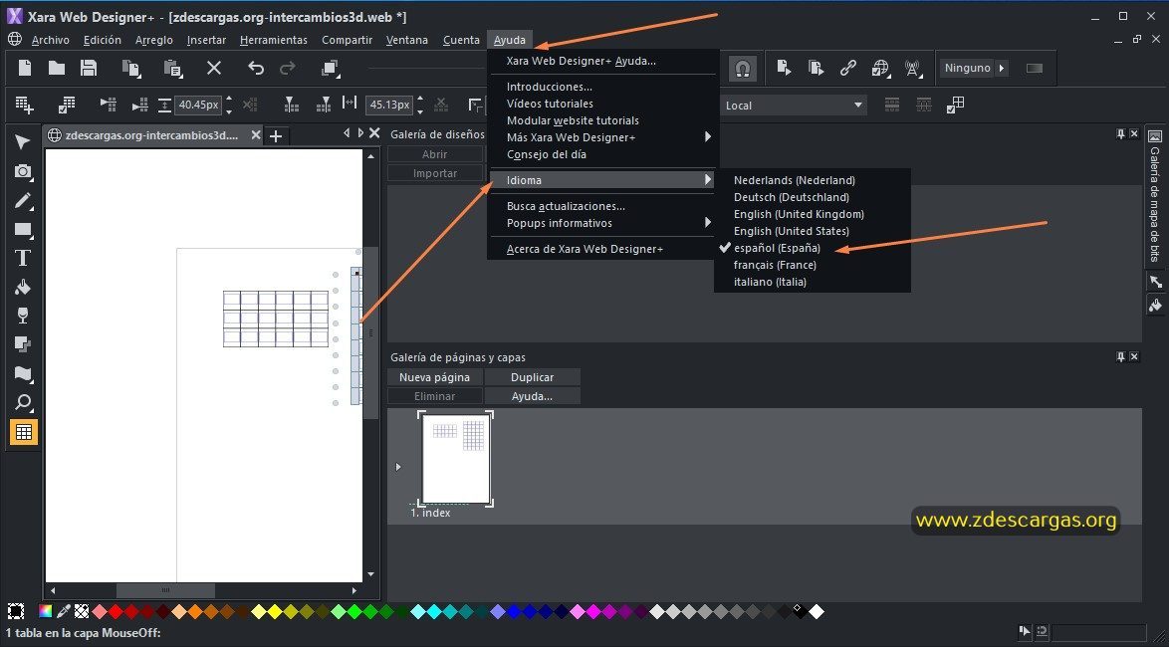Pick the red color swatch
This screenshot has width=1169, height=647.
(116, 611)
